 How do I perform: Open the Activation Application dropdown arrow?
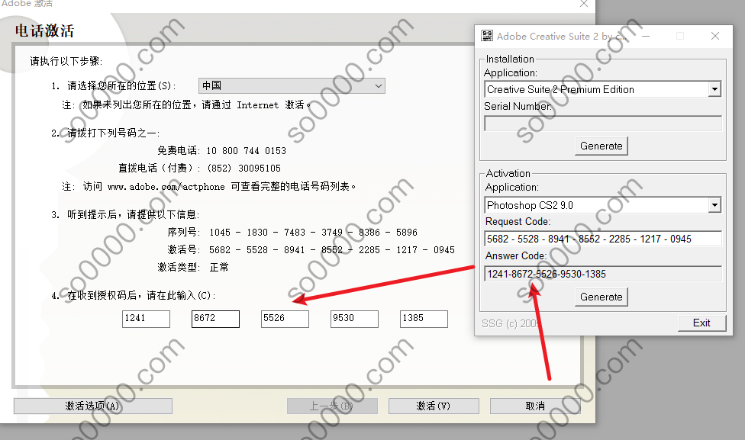[x=714, y=205]
